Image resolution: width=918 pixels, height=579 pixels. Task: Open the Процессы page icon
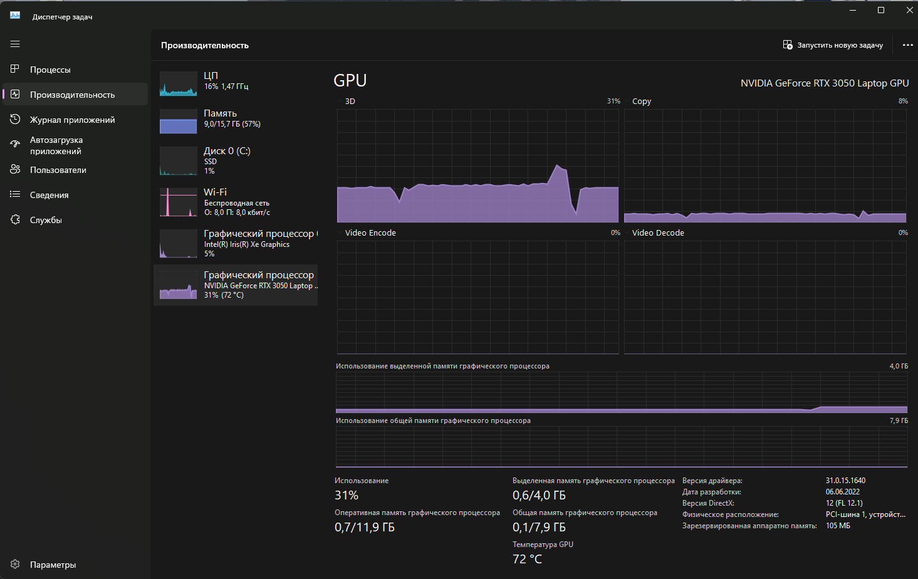click(x=15, y=69)
